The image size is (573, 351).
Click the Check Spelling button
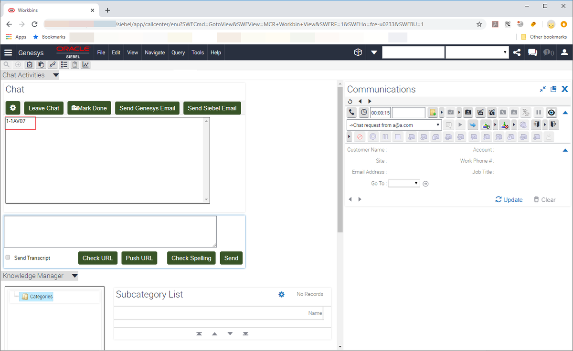pos(191,258)
